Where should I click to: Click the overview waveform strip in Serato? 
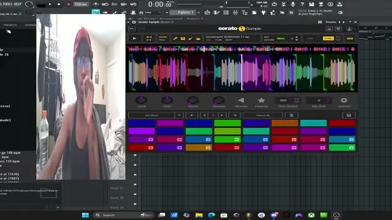point(242,49)
